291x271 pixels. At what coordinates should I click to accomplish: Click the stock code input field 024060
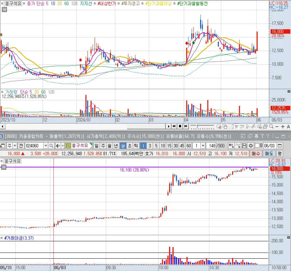[34, 146]
